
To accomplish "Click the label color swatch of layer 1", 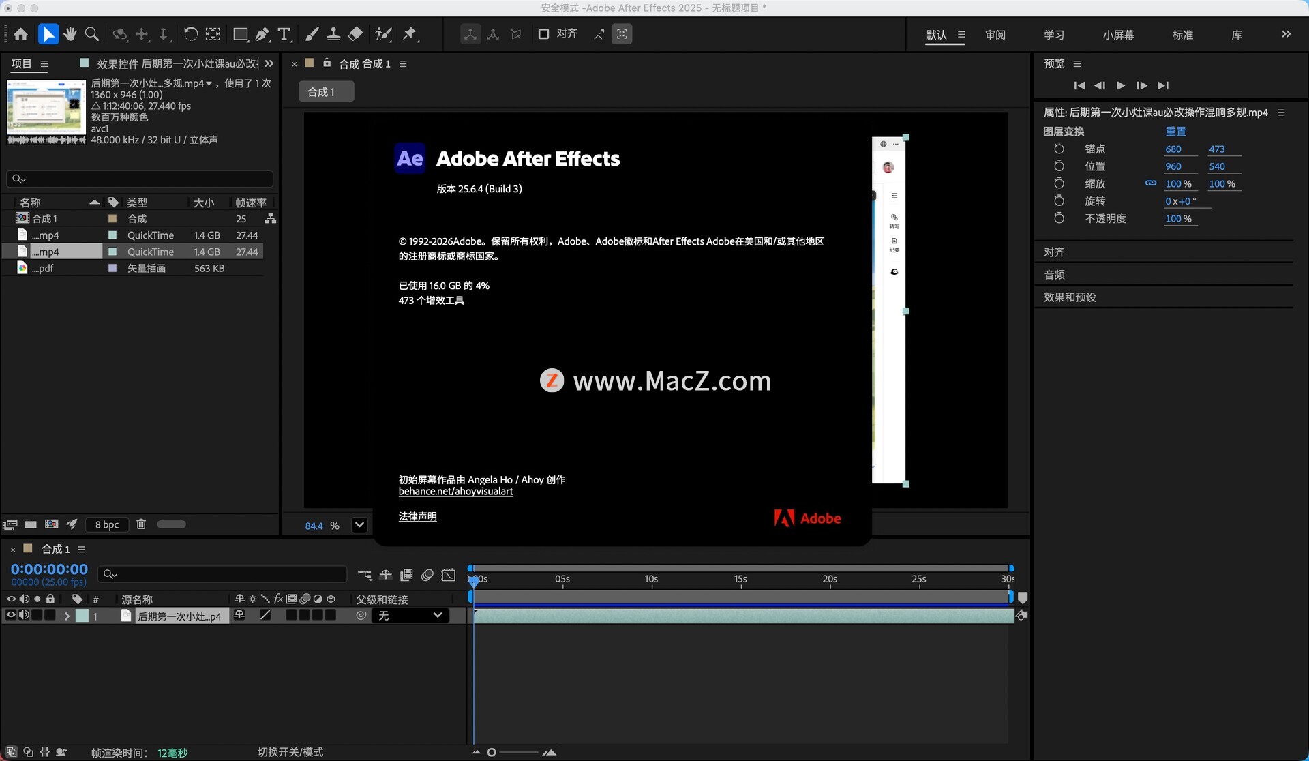I will 82,616.
